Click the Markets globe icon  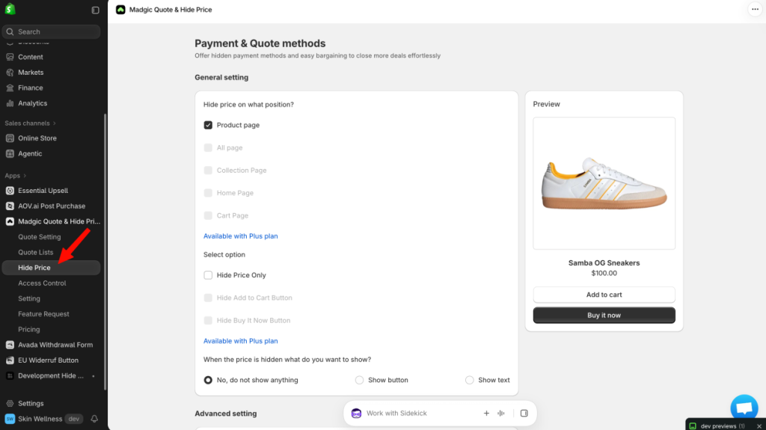click(10, 73)
